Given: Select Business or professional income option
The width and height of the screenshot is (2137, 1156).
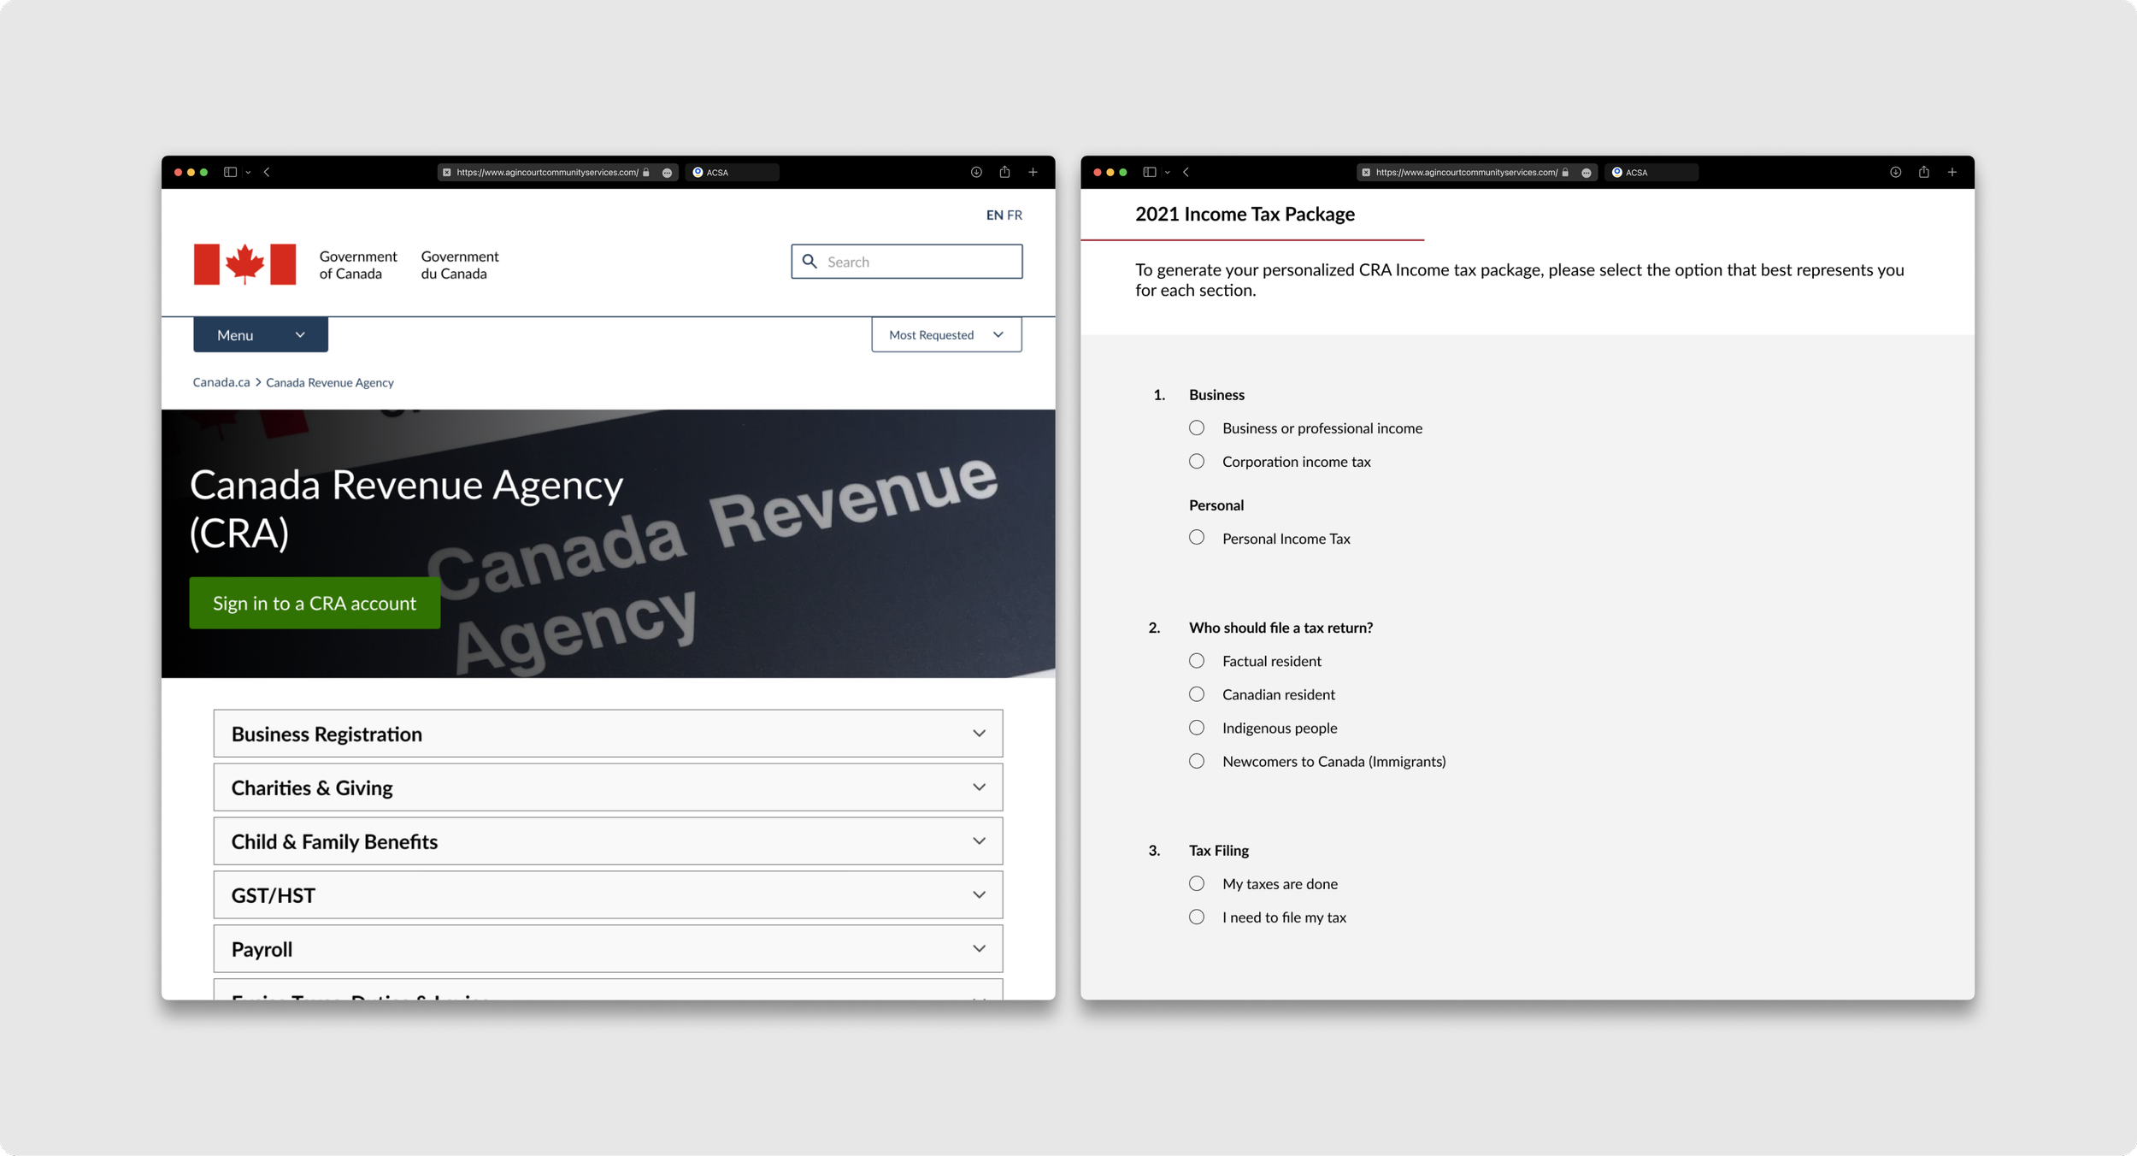Looking at the screenshot, I should 1197,428.
